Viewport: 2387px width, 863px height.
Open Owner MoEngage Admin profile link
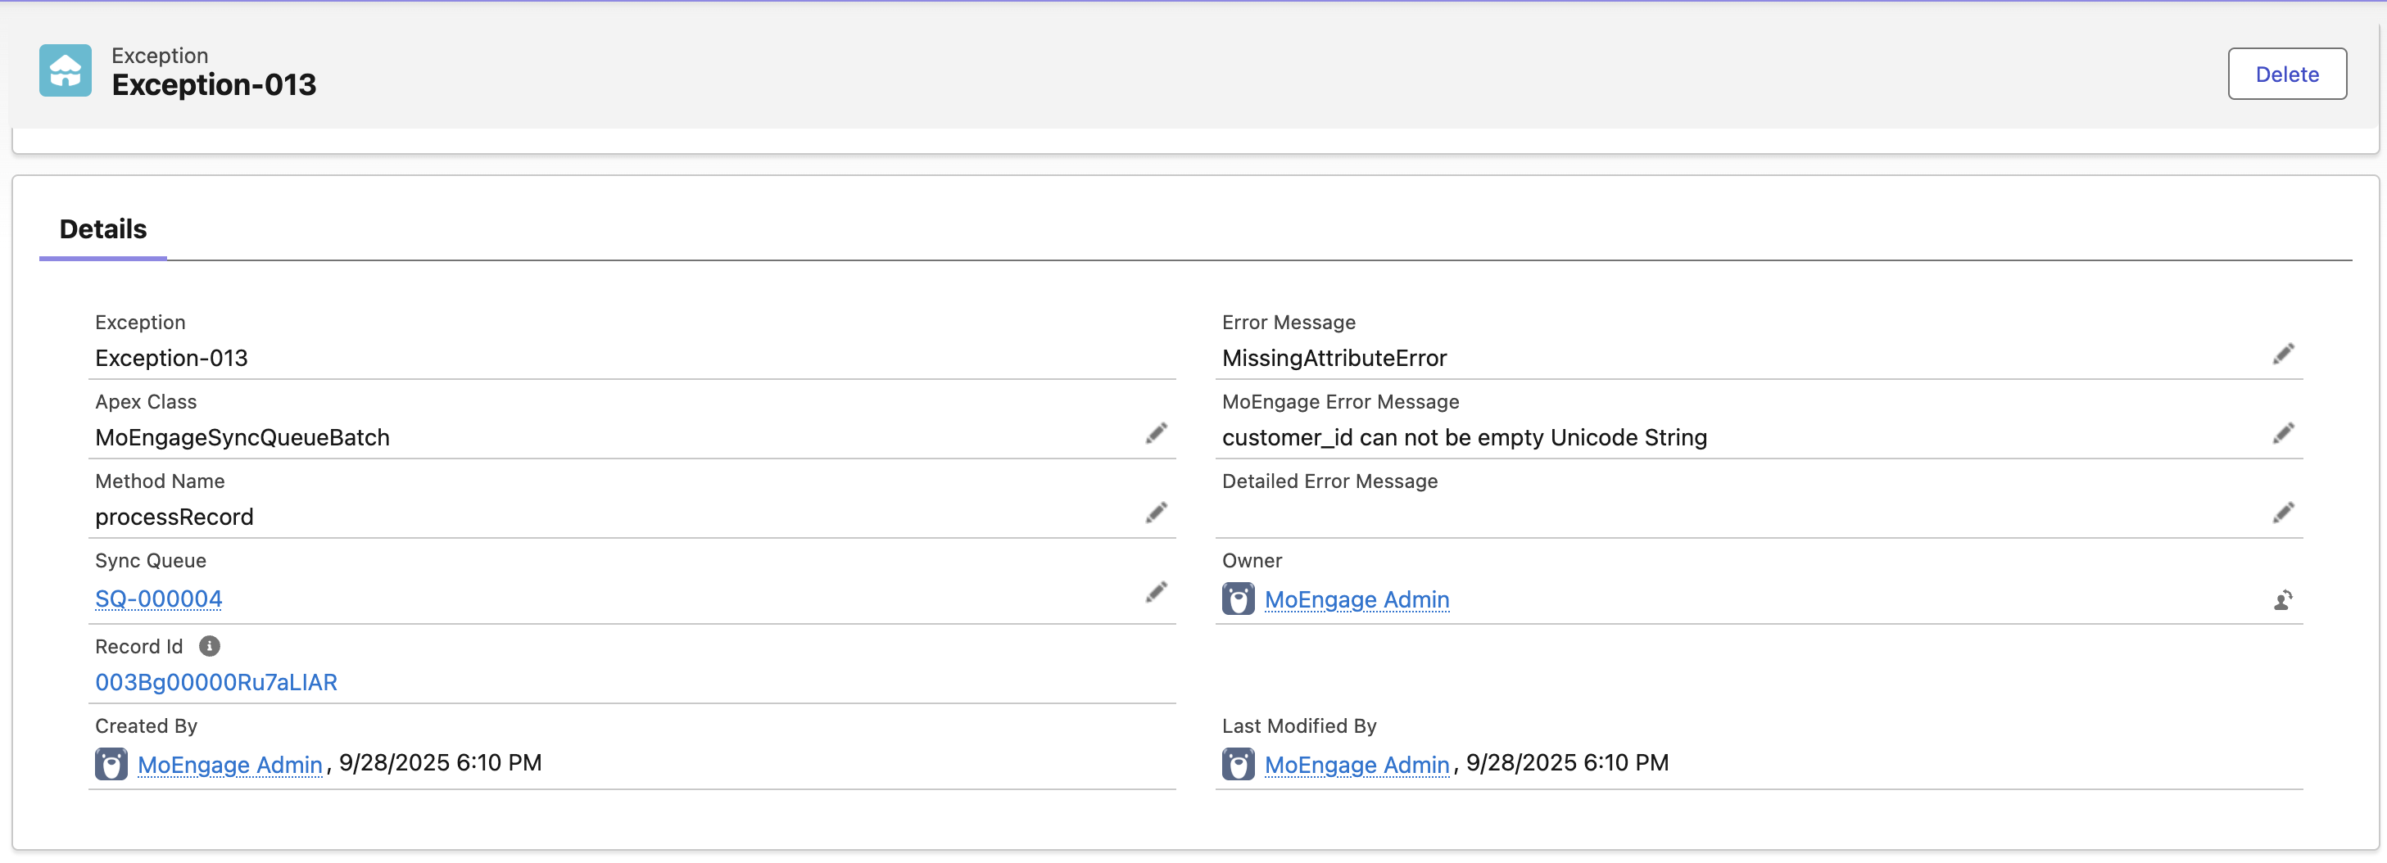[1357, 600]
